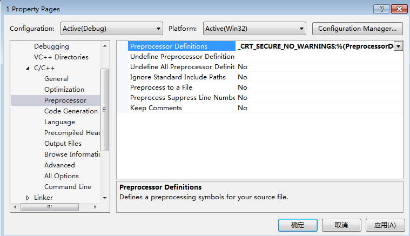Screen dimensions: 410x236
Task: Select Code Generation in the tree
Action: pyautogui.click(x=71, y=111)
